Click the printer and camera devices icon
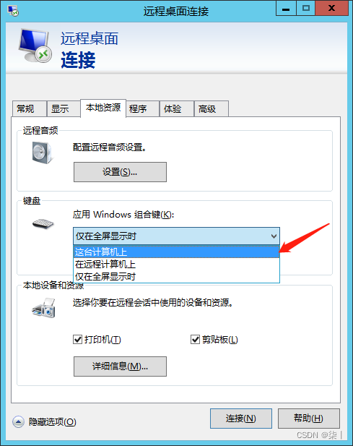Image resolution: width=353 pixels, height=446 pixels. [44, 308]
